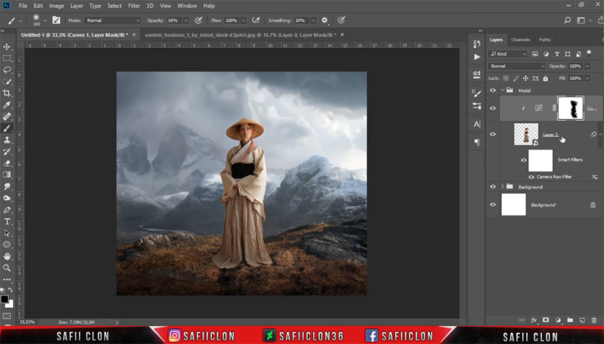Select the Curves layer mask thumbnail

coord(571,108)
